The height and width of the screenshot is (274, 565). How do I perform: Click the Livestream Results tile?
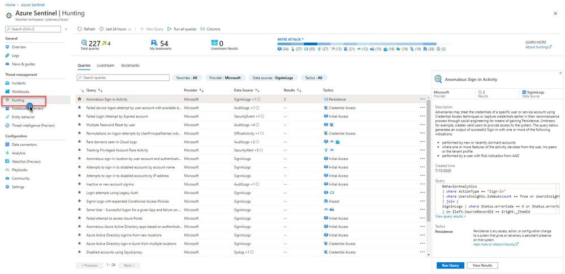224,45
